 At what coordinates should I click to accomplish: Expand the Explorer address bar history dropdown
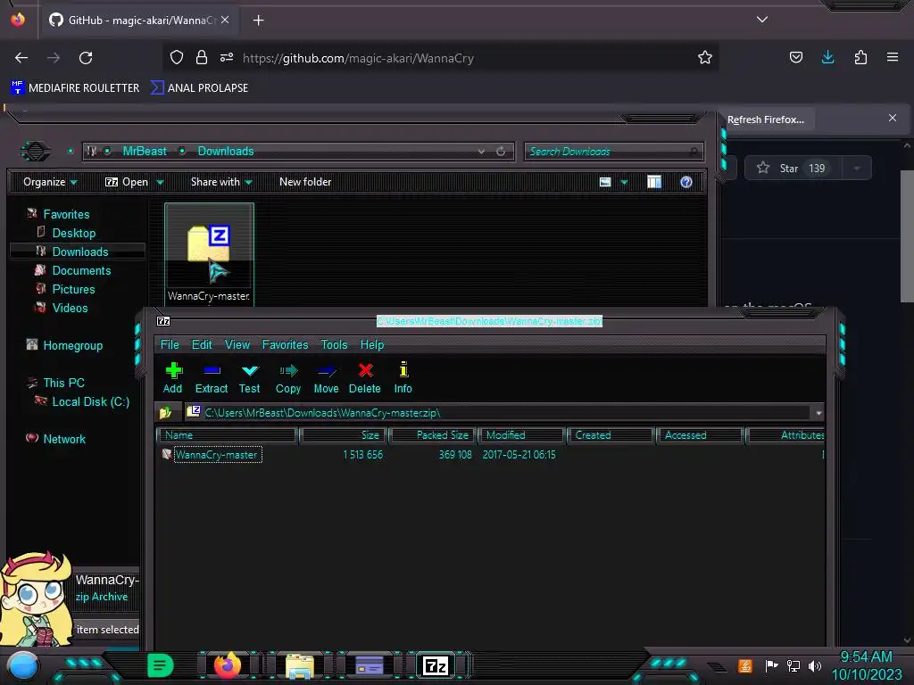pyautogui.click(x=481, y=152)
